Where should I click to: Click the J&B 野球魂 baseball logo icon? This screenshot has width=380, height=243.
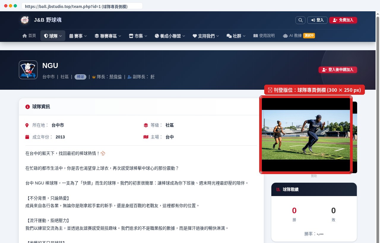pos(25,20)
